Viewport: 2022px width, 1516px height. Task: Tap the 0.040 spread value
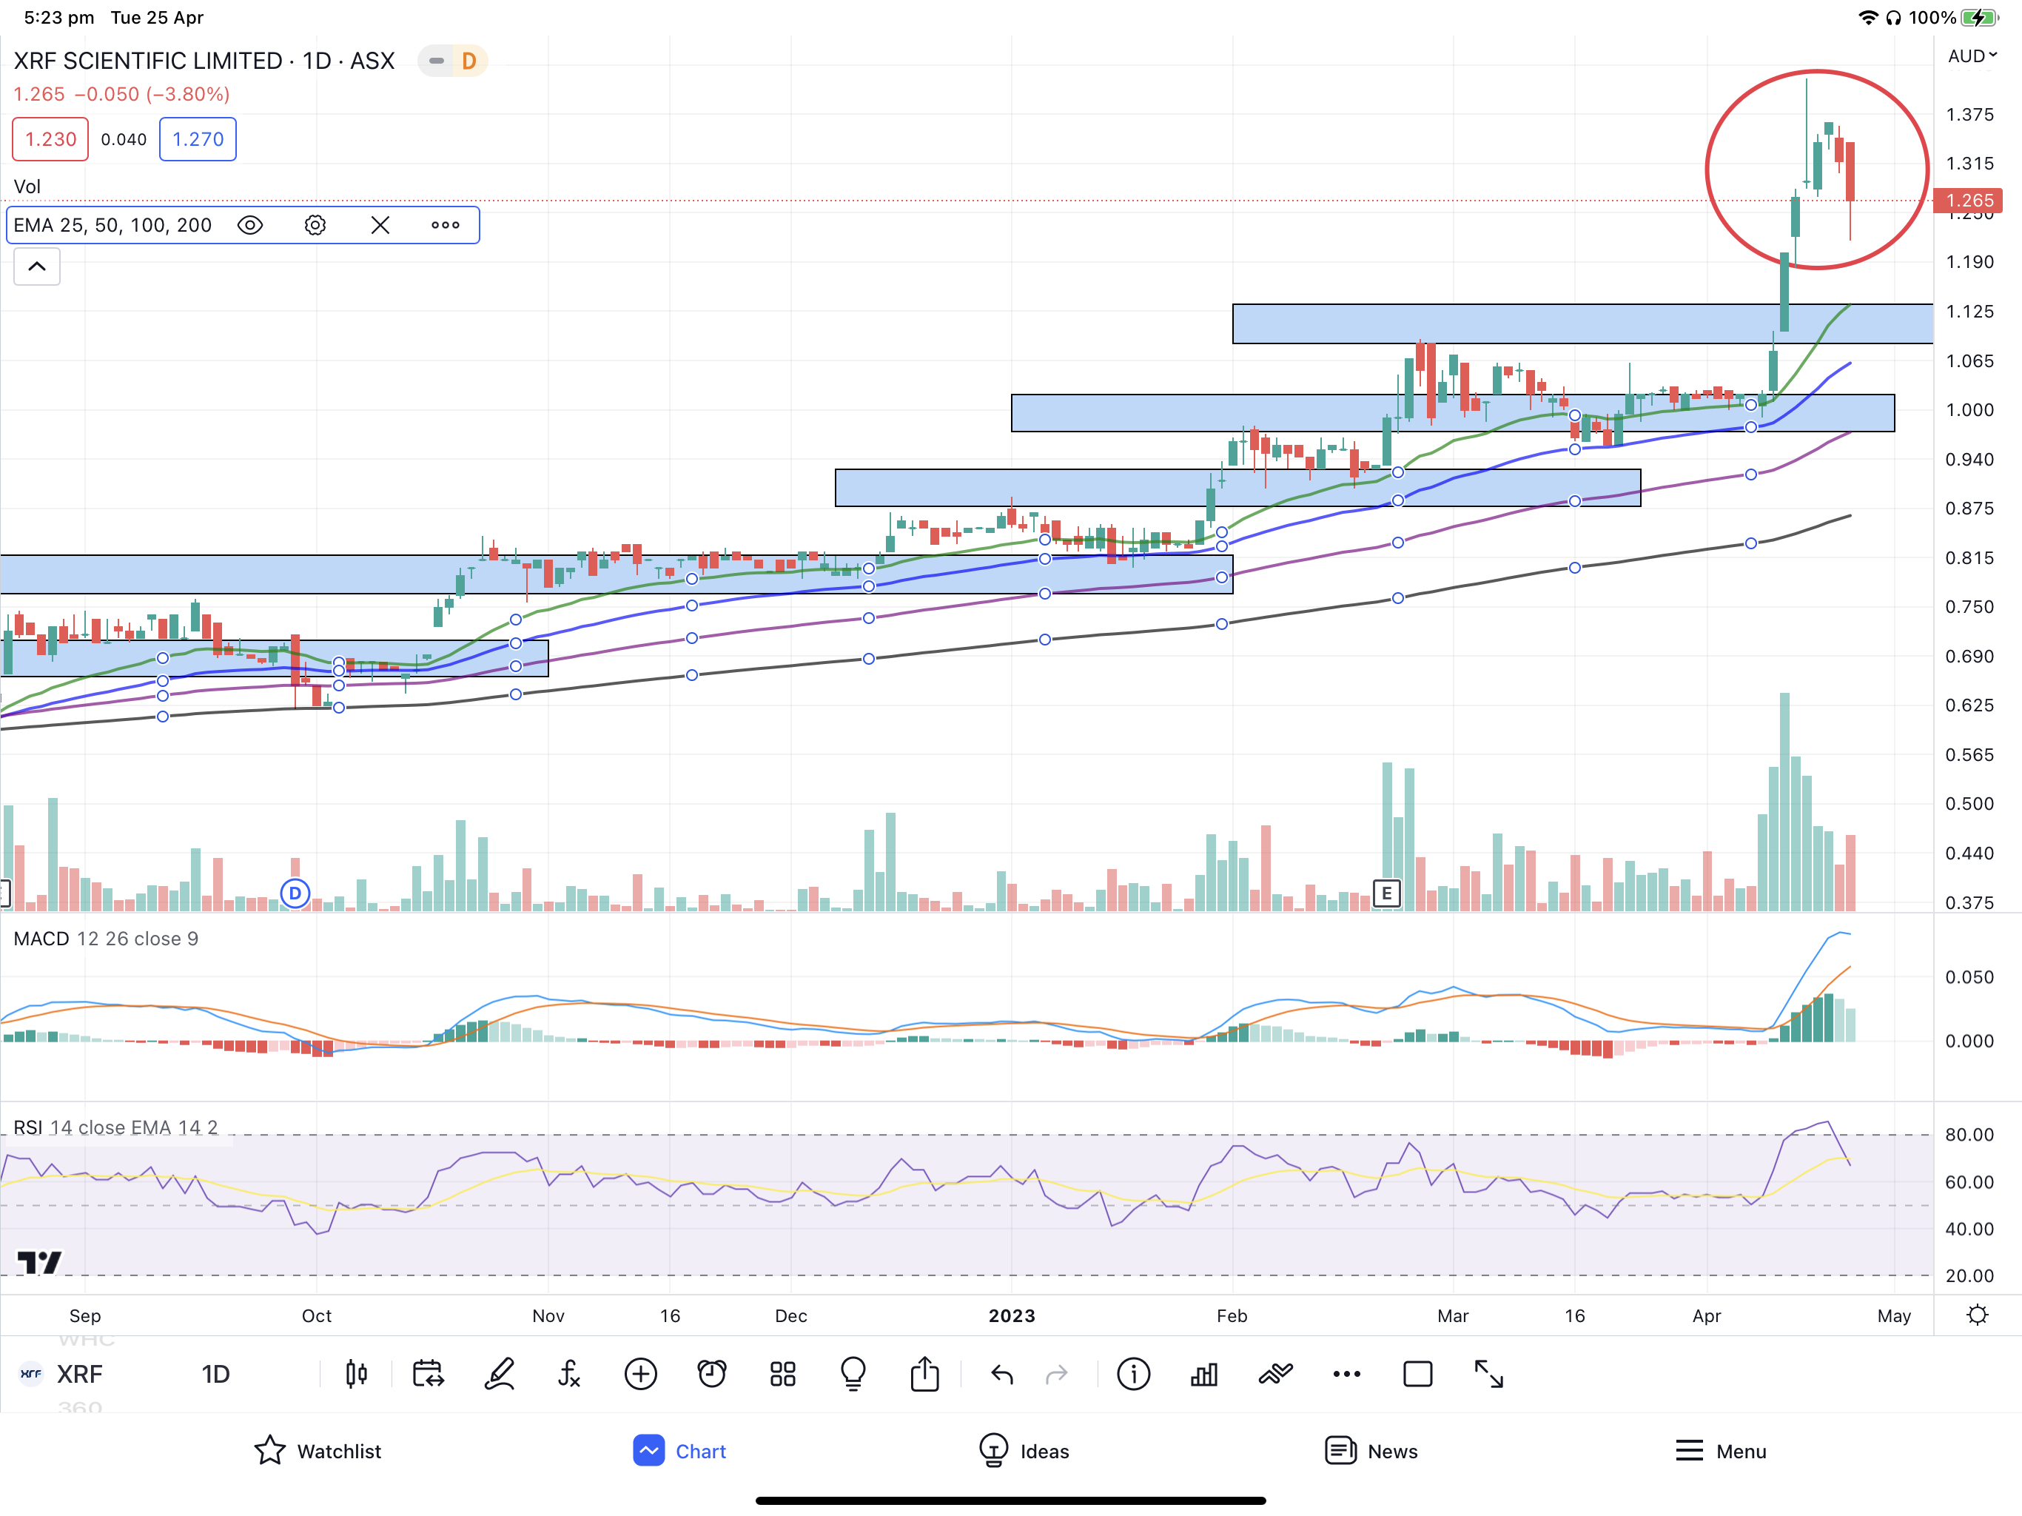124,139
